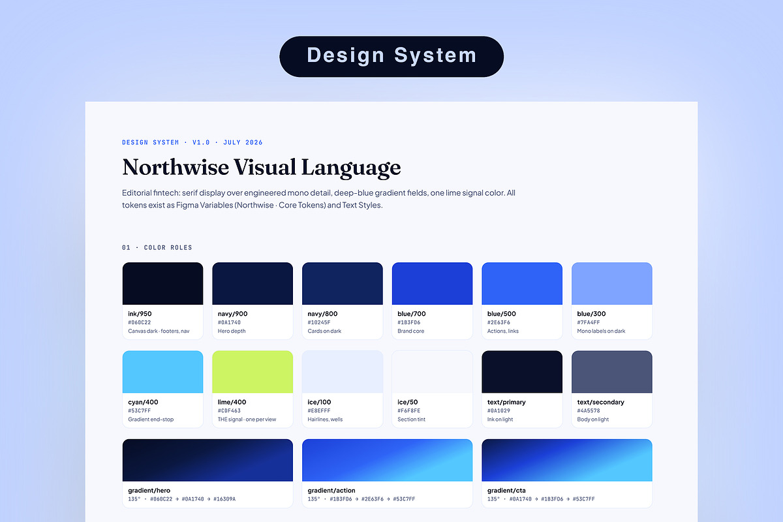
Task: Click the Design System pill badge
Action: (x=391, y=56)
